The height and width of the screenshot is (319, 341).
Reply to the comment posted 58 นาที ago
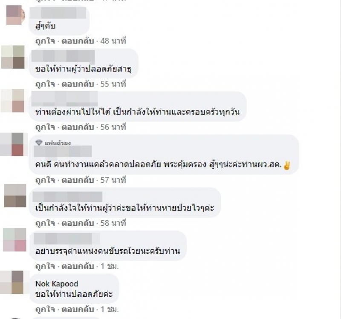pyautogui.click(x=78, y=223)
